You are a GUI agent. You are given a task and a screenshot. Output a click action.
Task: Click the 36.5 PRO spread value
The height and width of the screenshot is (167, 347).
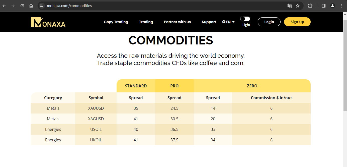point(175,129)
